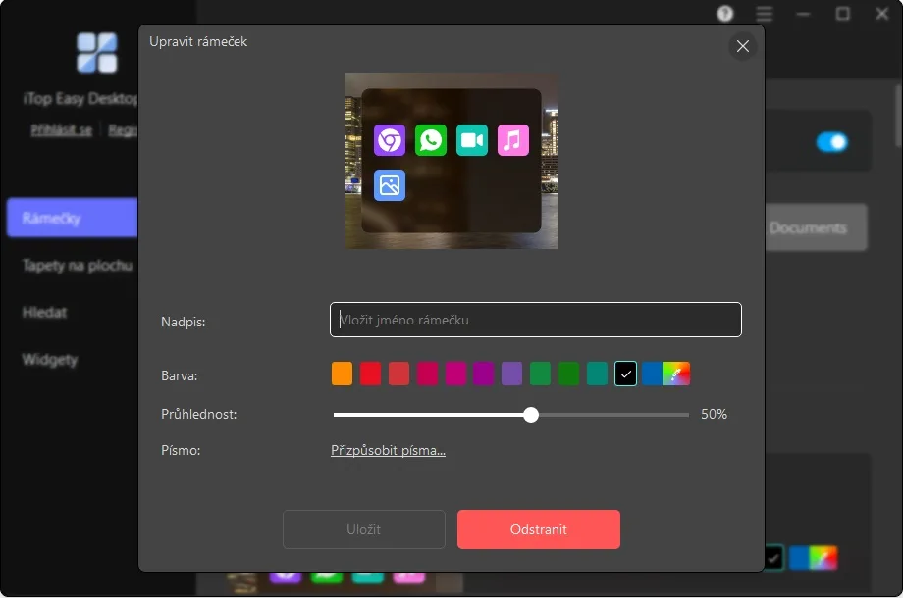This screenshot has width=903, height=598.
Task: Focus the Nadpis frame name field
Action: click(x=535, y=320)
